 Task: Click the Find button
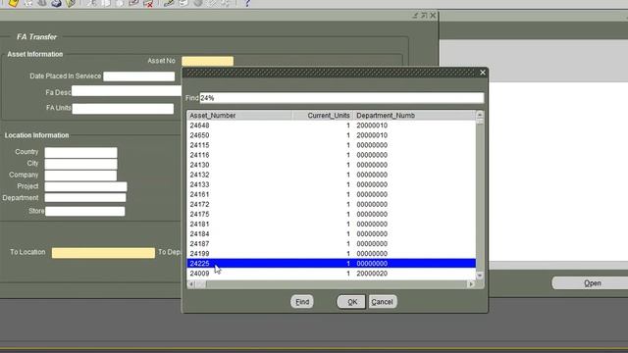[302, 302]
